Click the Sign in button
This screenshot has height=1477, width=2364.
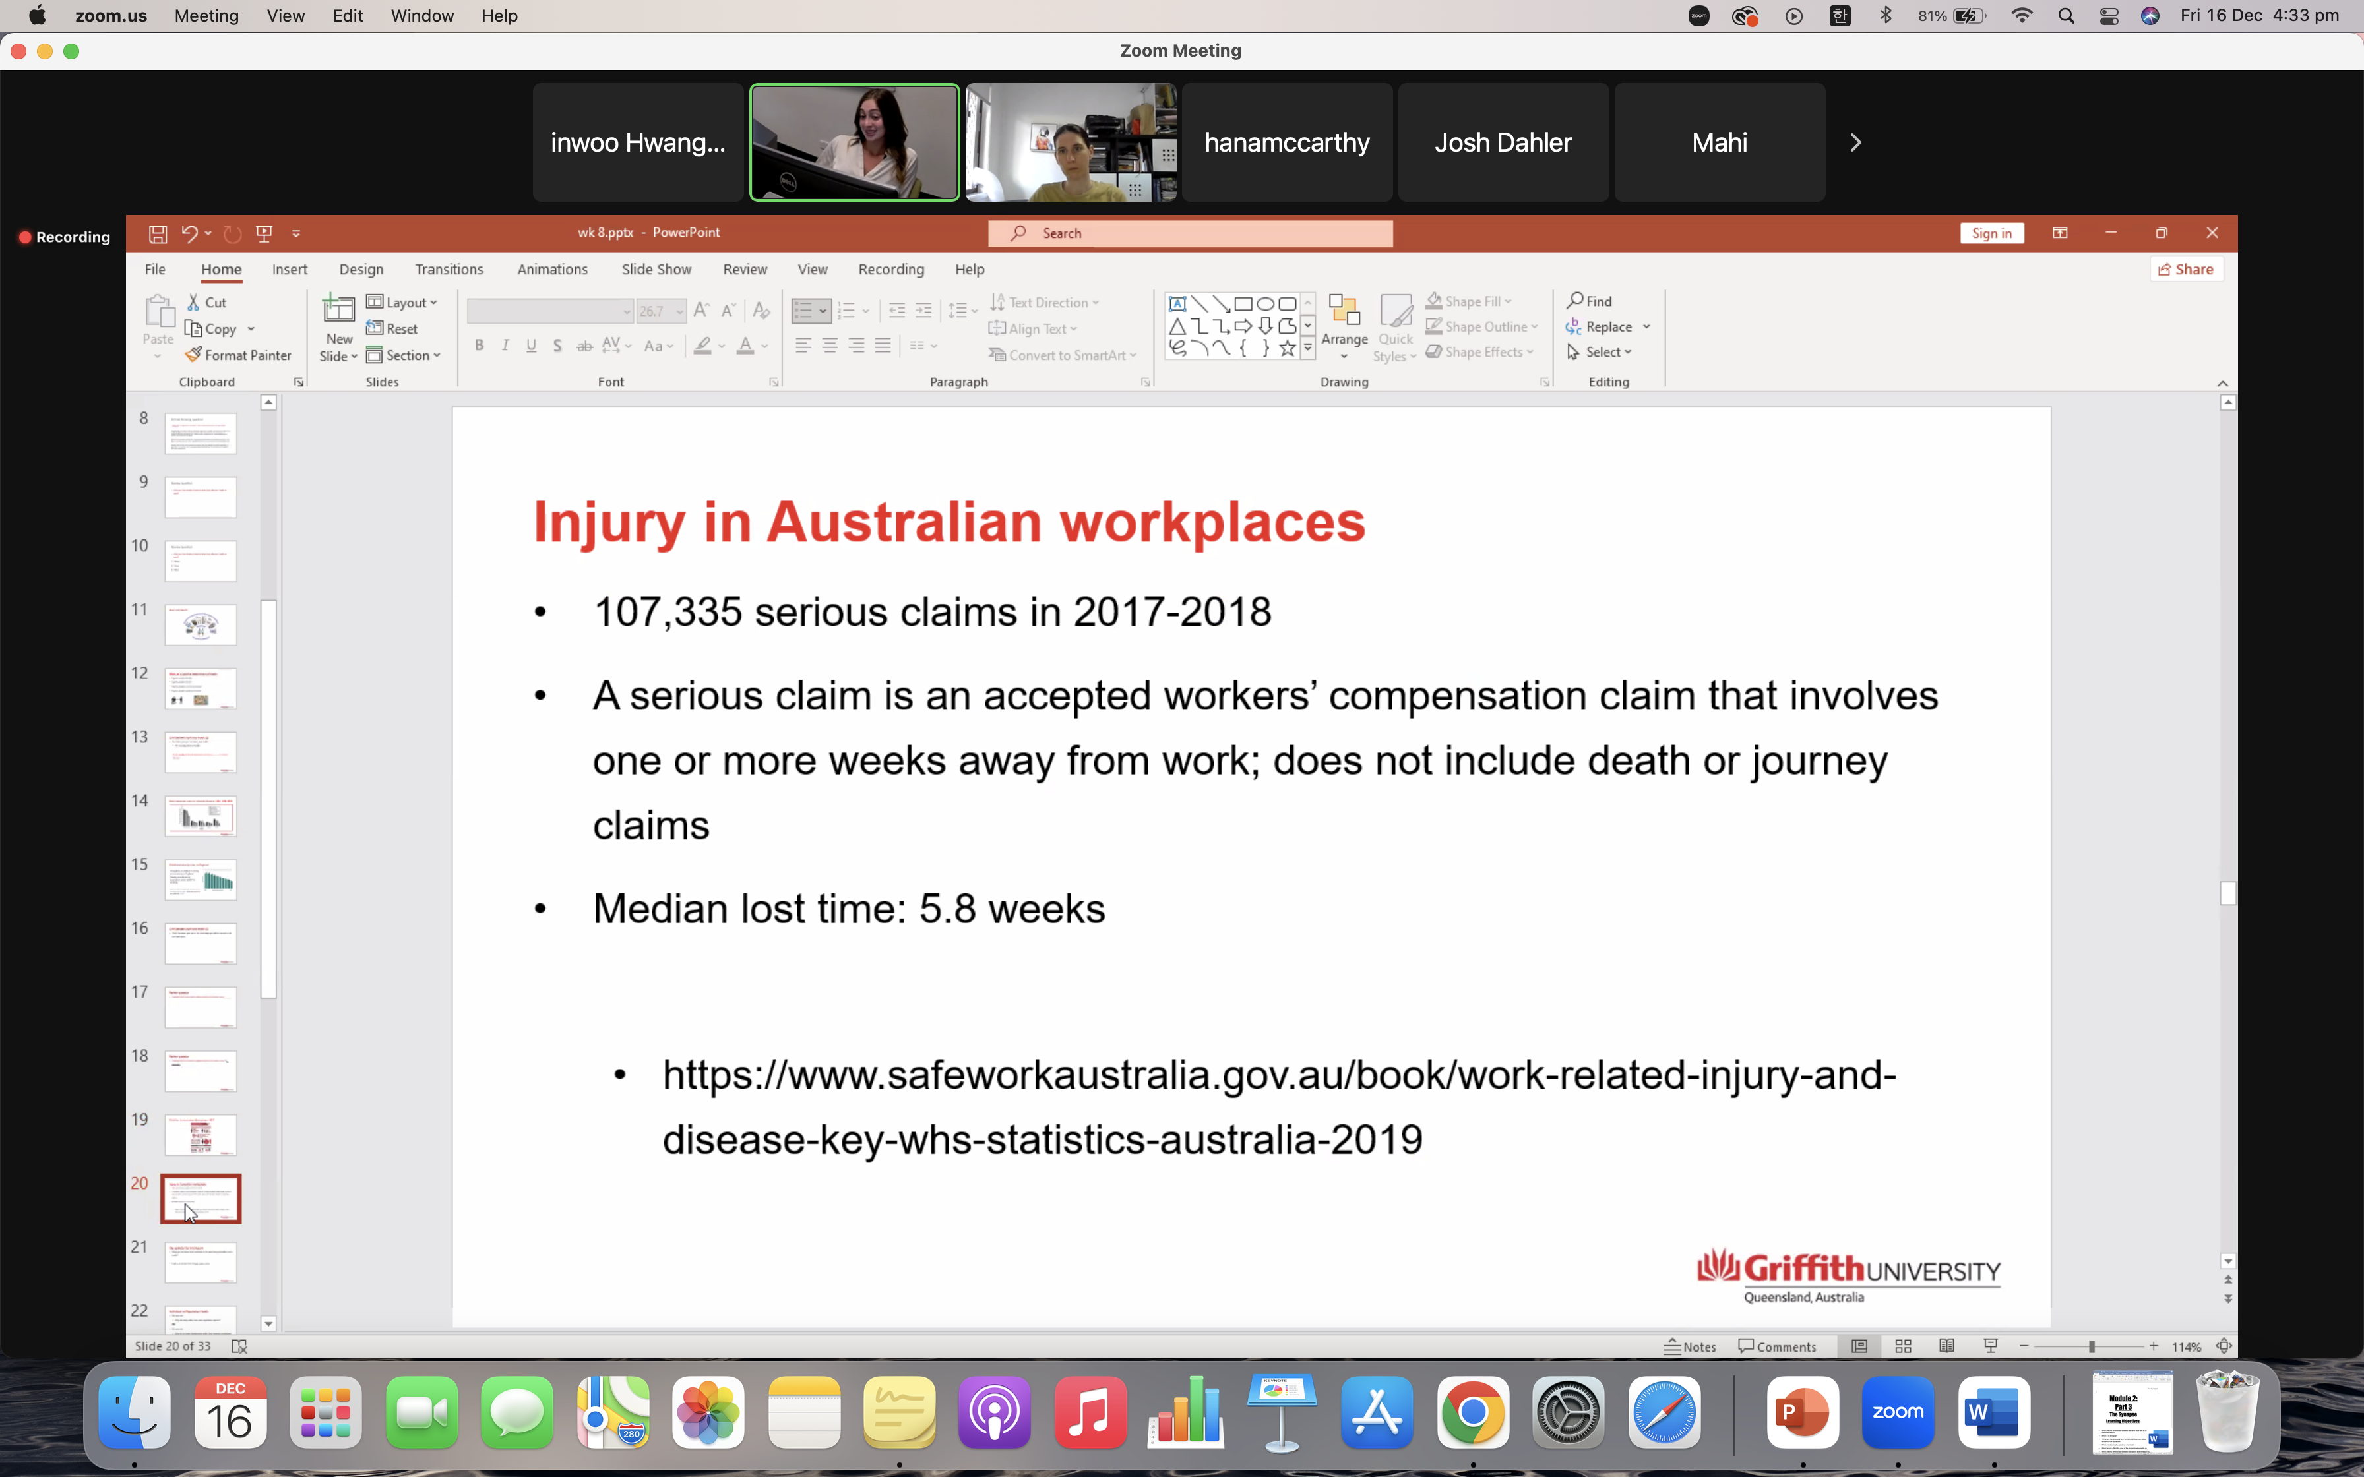[x=1991, y=233]
